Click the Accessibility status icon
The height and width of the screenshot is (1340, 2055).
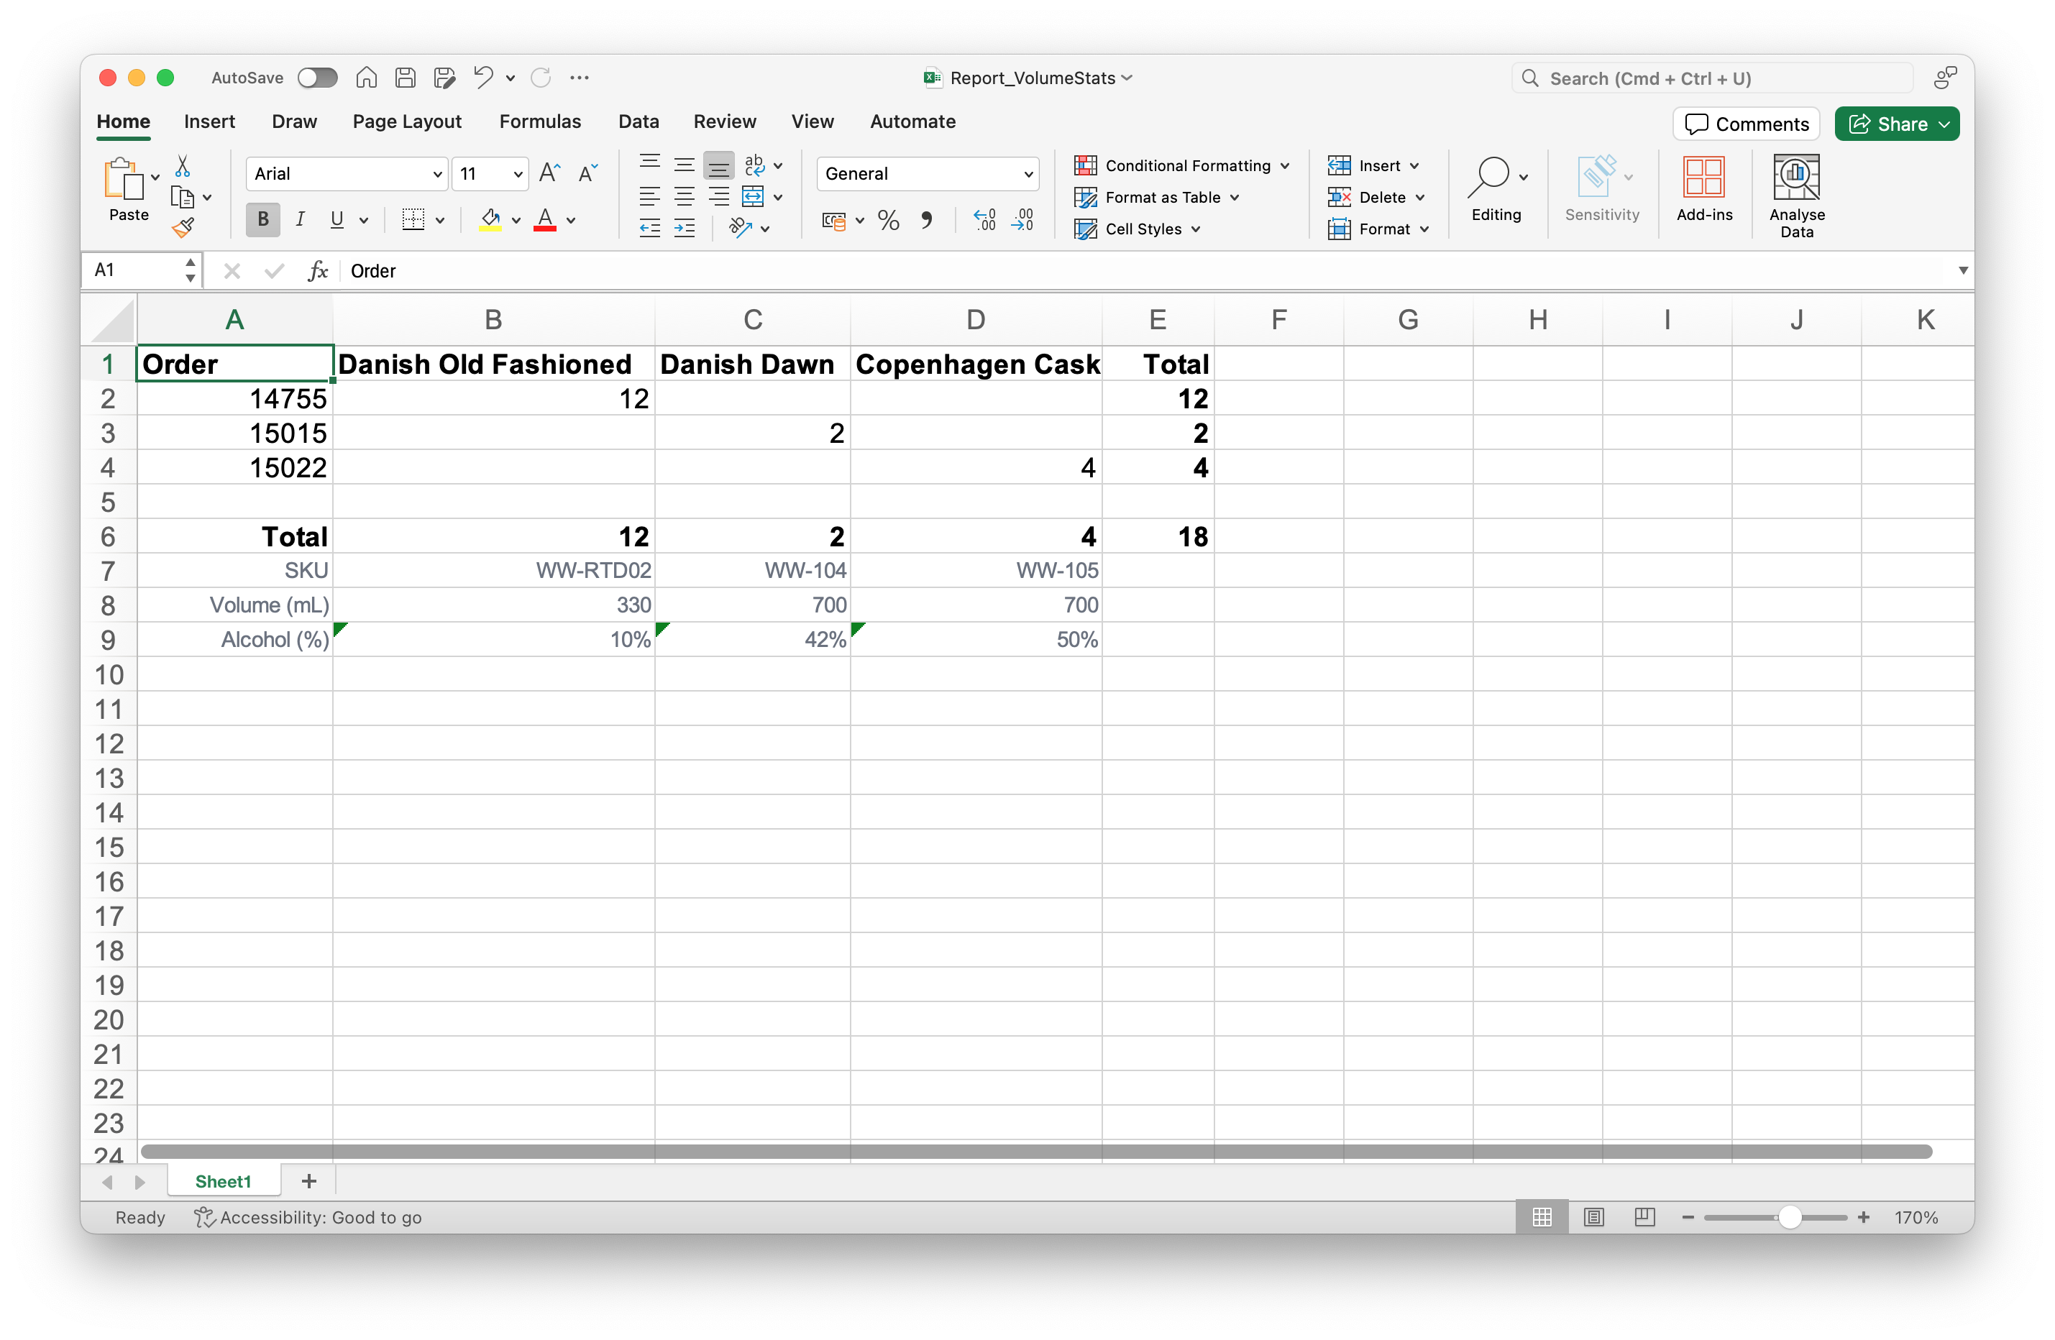click(203, 1217)
